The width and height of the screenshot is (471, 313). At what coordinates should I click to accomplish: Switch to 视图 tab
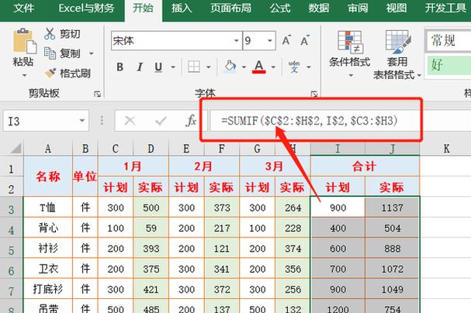click(397, 8)
